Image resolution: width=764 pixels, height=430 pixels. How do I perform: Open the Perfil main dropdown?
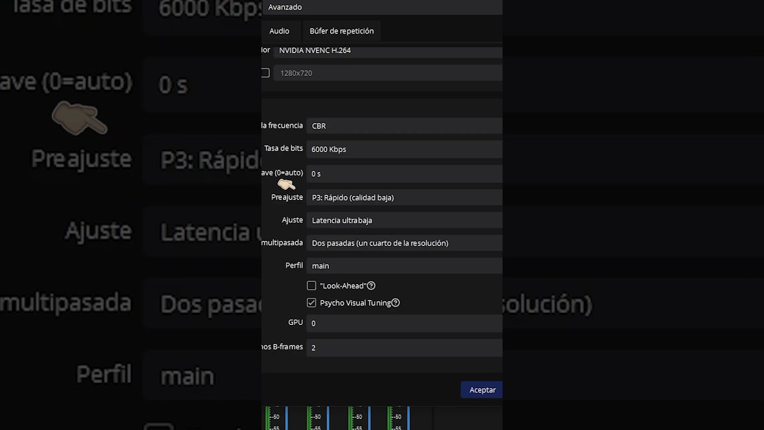pyautogui.click(x=404, y=266)
